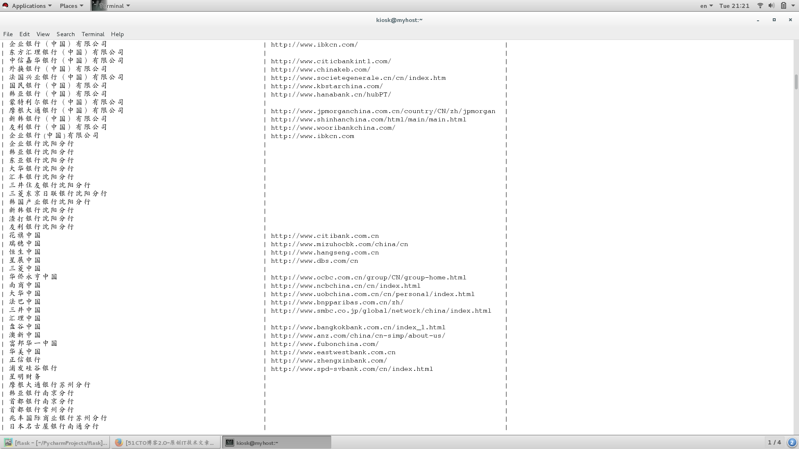Image resolution: width=799 pixels, height=449 pixels.
Task: Click the volume speaker icon
Action: [x=772, y=6]
